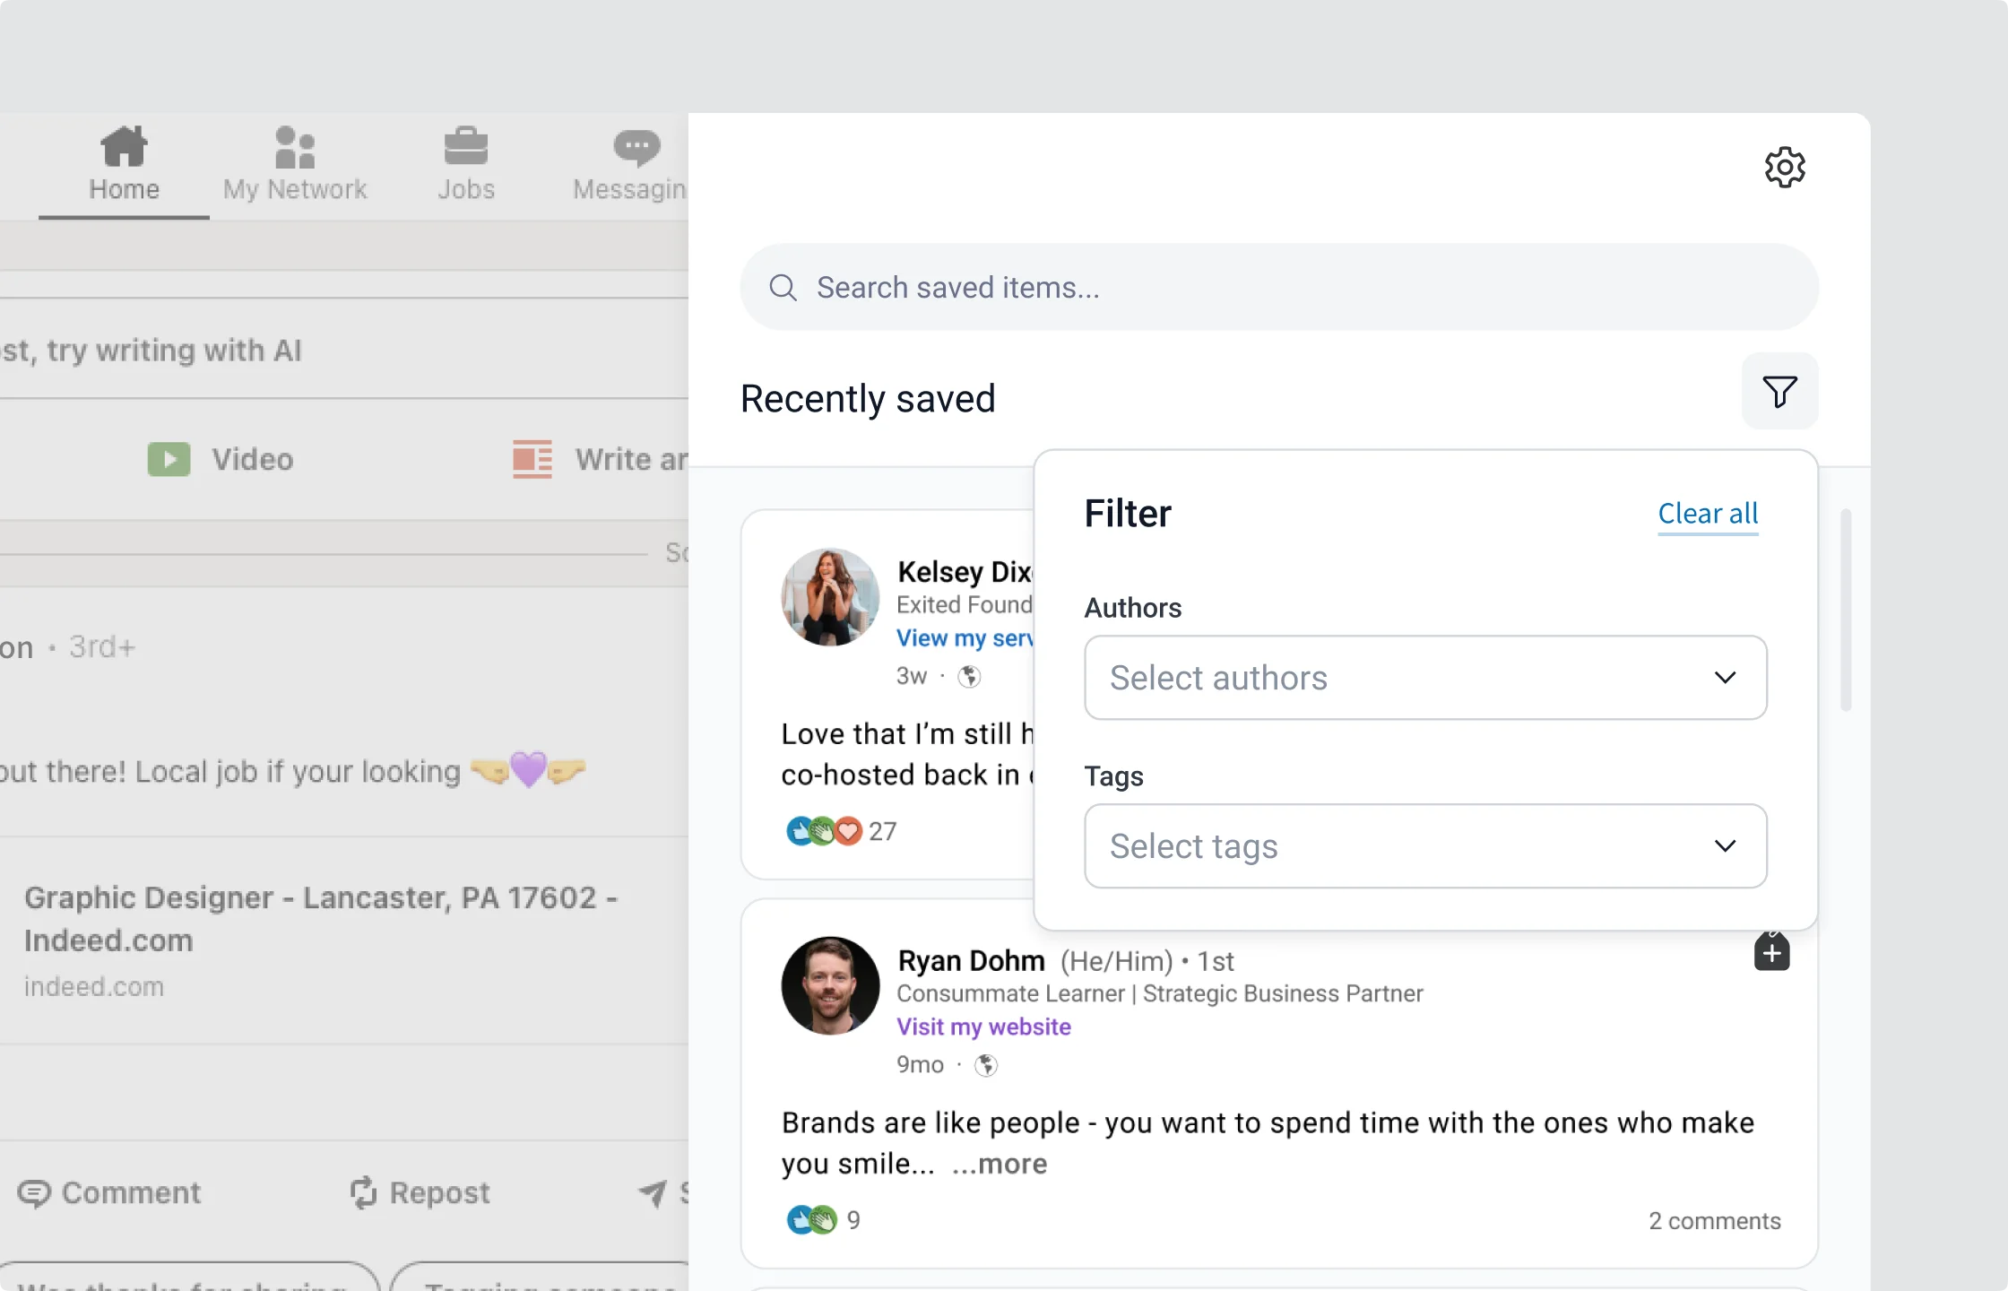Open the Messaging chat icon
The width and height of the screenshot is (2008, 1291).
point(636,147)
